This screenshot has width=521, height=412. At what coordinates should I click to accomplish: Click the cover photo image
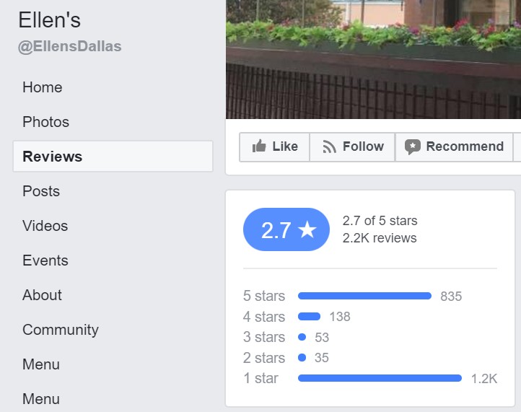coord(373,58)
